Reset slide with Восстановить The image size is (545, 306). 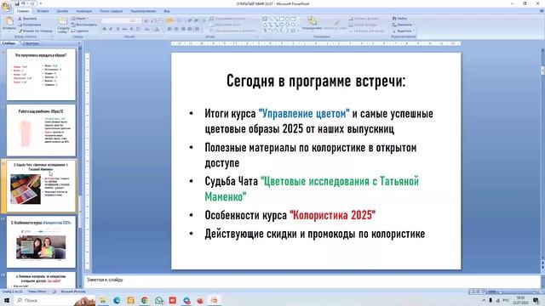(83, 25)
